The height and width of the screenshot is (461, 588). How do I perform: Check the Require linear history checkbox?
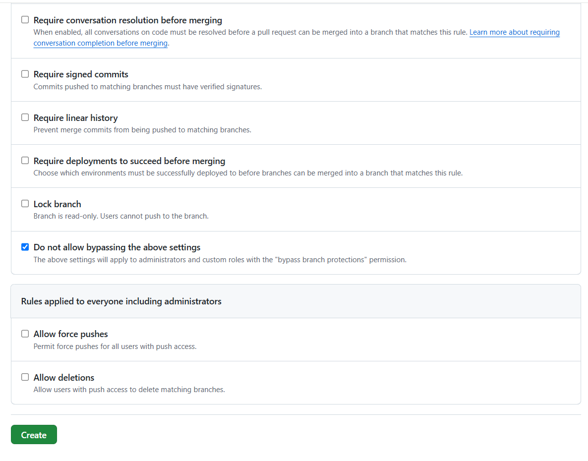point(25,117)
